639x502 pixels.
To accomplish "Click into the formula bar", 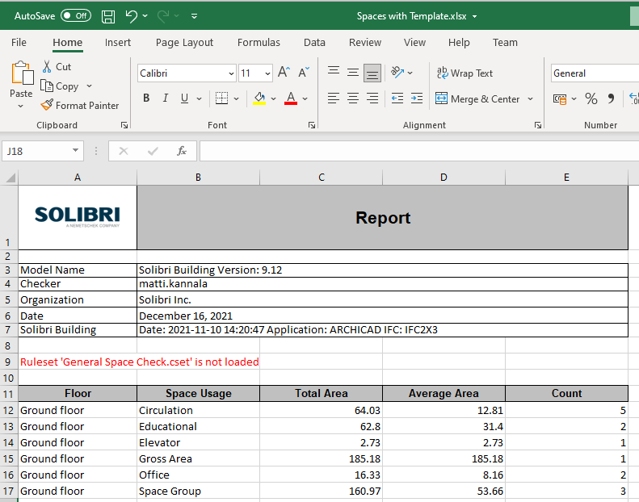I will pyautogui.click(x=419, y=152).
